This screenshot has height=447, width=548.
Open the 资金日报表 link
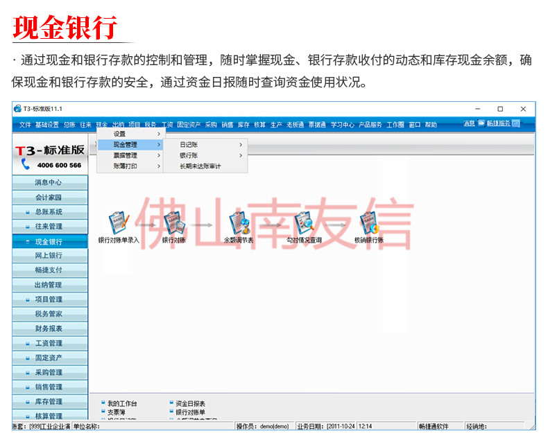pos(191,404)
